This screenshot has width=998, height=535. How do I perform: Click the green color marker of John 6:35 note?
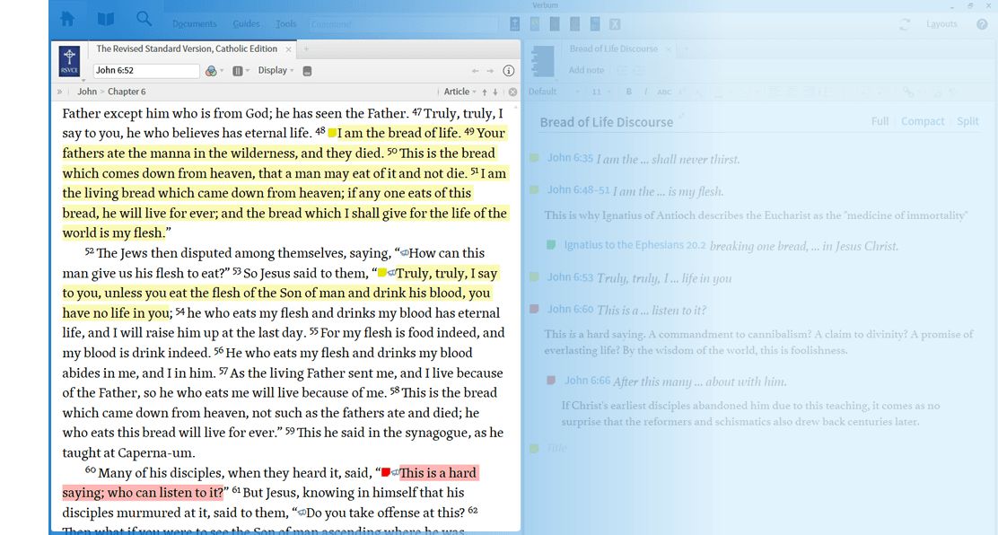coord(534,158)
